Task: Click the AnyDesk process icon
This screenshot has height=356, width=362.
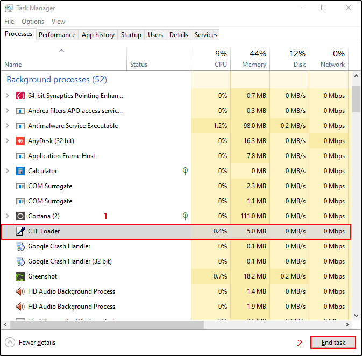Action: pos(20,141)
